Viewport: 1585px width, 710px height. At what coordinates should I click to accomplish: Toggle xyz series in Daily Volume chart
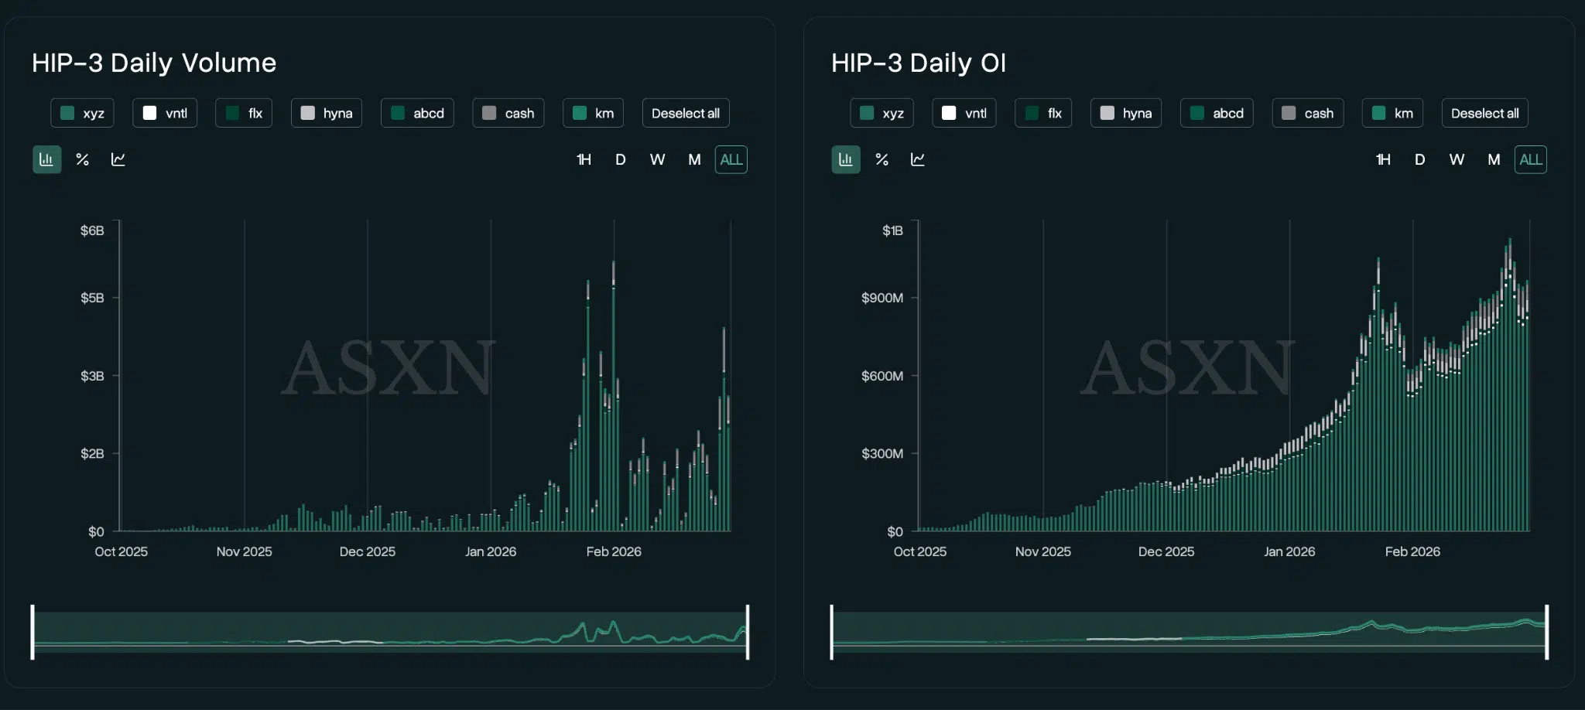click(83, 113)
